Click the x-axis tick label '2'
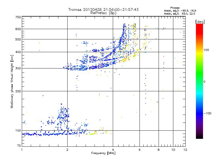Image resolution: width=218 pixels, height=163 pixels. (67, 150)
